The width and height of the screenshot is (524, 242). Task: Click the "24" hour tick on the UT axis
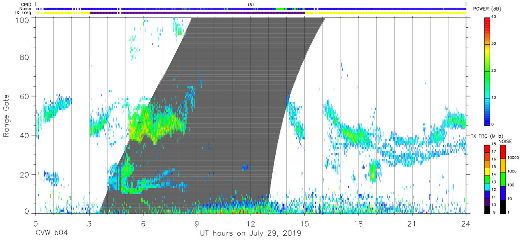pyautogui.click(x=466, y=223)
